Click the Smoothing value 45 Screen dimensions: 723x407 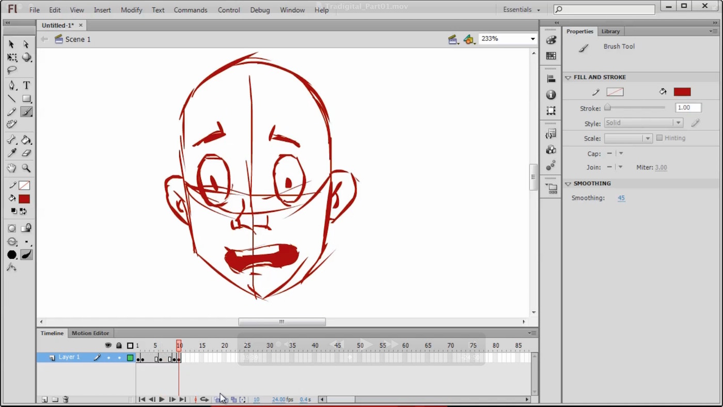click(x=621, y=198)
